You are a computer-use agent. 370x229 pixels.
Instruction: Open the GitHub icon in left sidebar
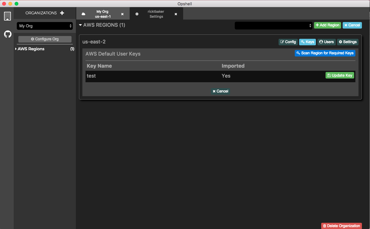[x=7, y=34]
